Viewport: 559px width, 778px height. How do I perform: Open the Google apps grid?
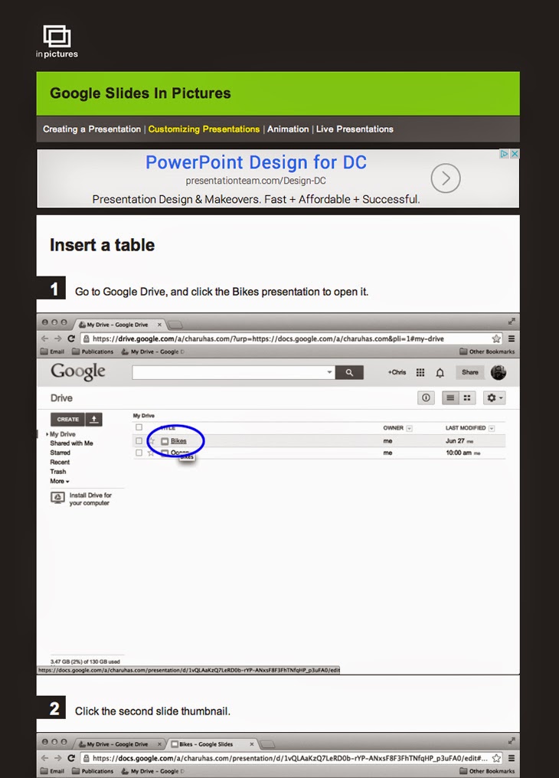click(420, 373)
